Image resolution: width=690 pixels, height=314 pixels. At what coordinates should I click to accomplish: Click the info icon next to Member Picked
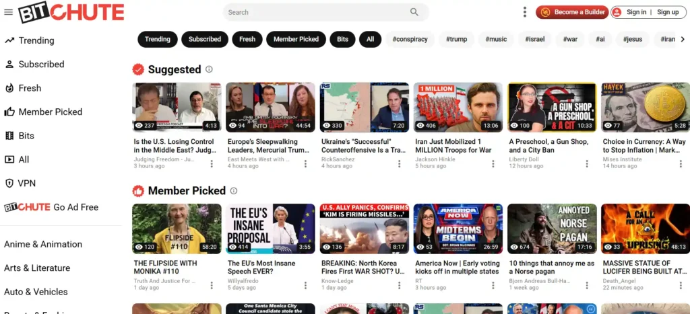[x=234, y=190]
